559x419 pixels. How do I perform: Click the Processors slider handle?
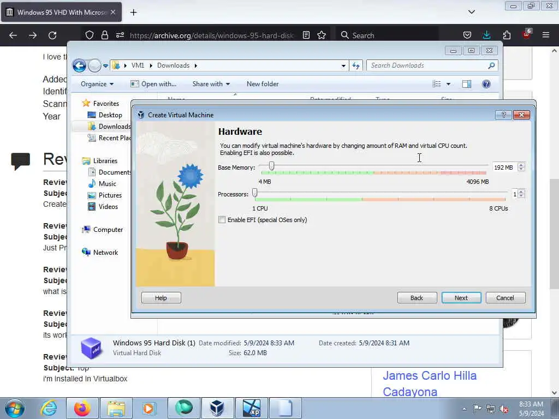tap(254, 193)
